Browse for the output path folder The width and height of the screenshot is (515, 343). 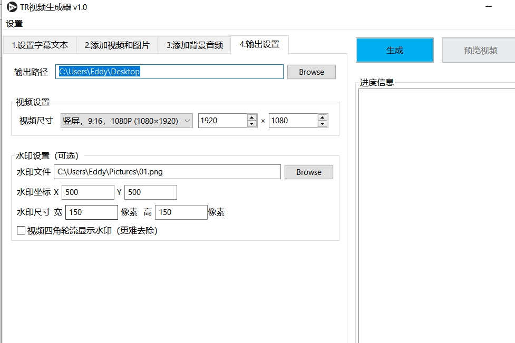[x=311, y=72]
